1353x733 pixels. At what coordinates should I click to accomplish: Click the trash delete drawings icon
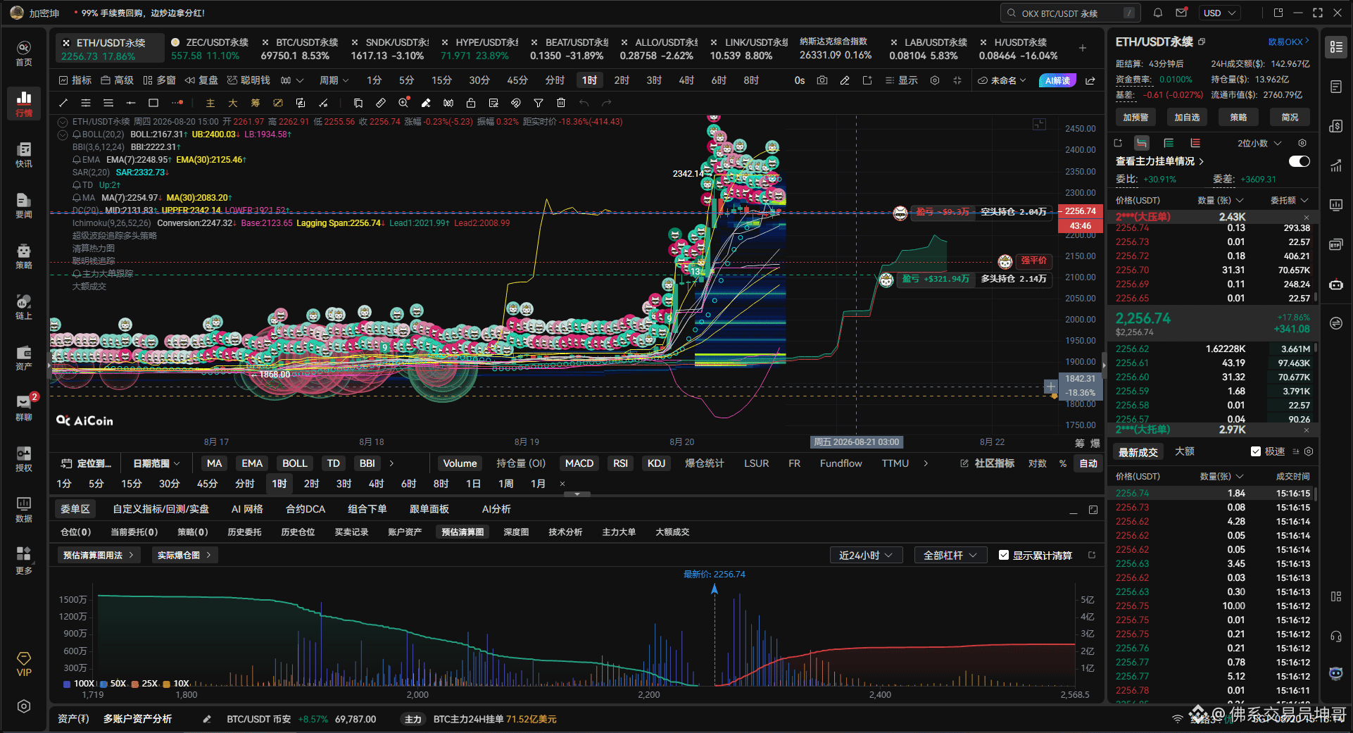(x=561, y=103)
